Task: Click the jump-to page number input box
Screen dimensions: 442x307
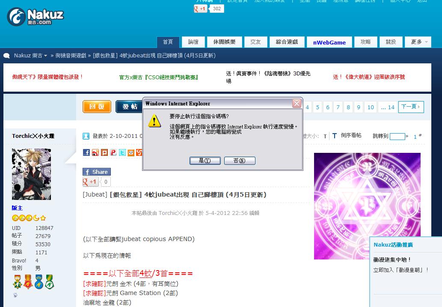Action: pos(397,137)
